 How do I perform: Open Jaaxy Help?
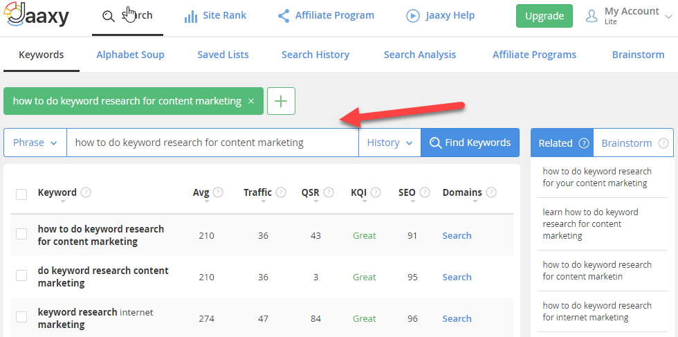click(x=450, y=16)
